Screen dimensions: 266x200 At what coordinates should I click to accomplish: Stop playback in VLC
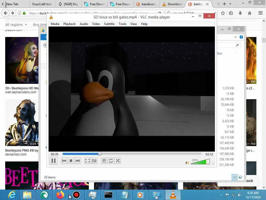pos(71,161)
